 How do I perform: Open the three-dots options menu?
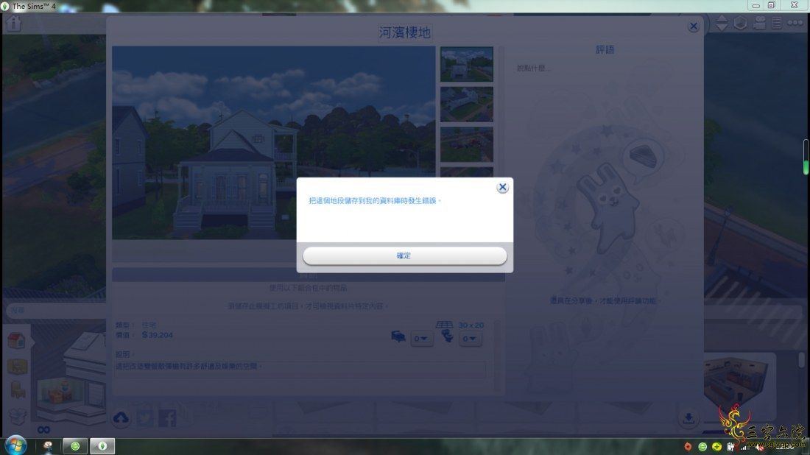pos(795,24)
